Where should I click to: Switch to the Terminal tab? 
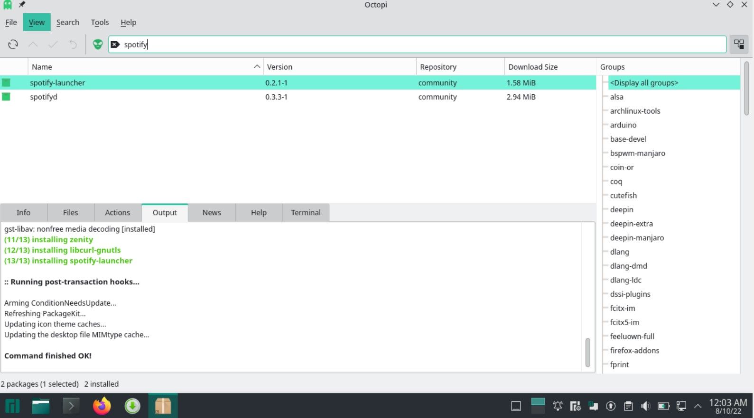[306, 213]
